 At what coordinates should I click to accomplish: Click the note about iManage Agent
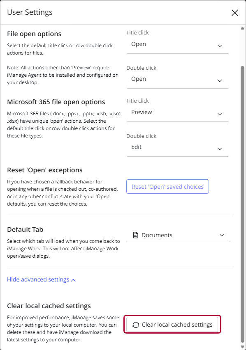coord(63,75)
